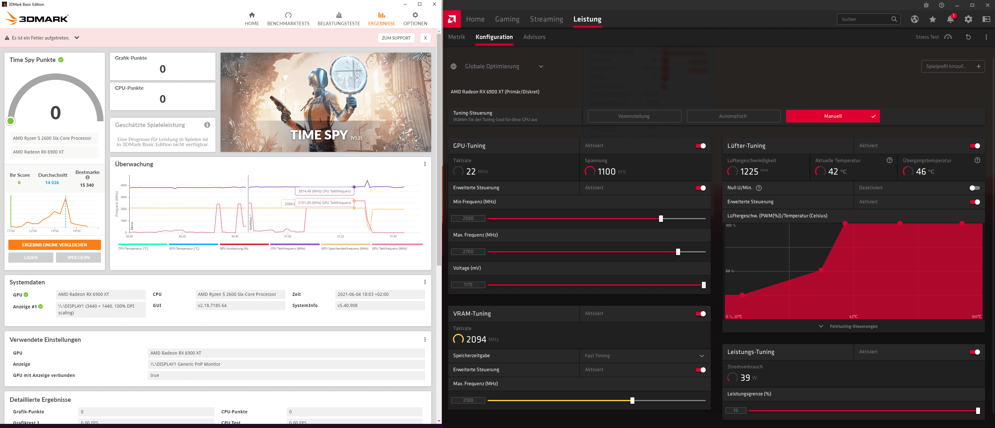The height and width of the screenshot is (428, 995).
Task: Click the Ergebnisse icon in 3DMark
Action: click(381, 15)
